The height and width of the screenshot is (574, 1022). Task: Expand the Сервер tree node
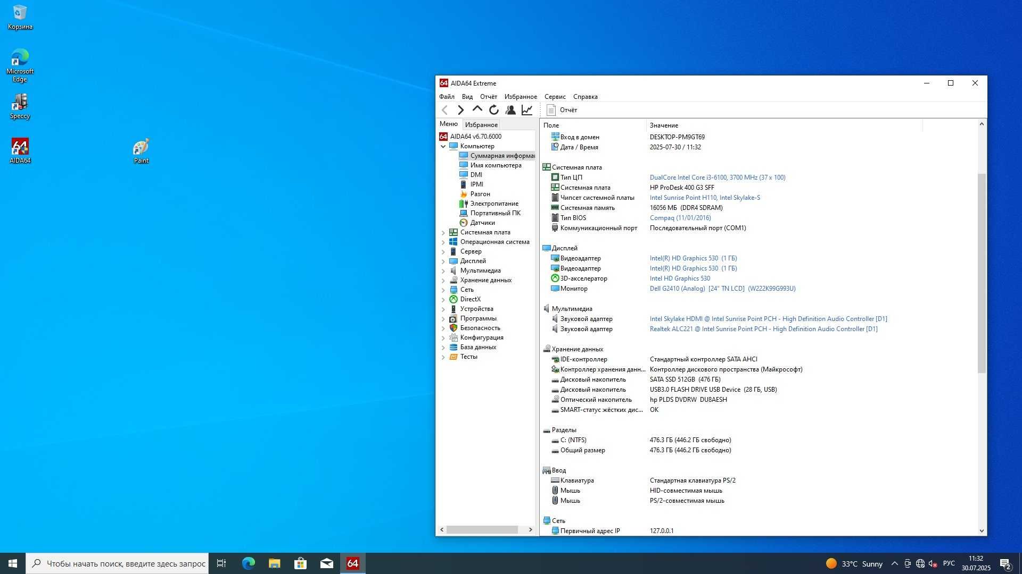pyautogui.click(x=443, y=252)
